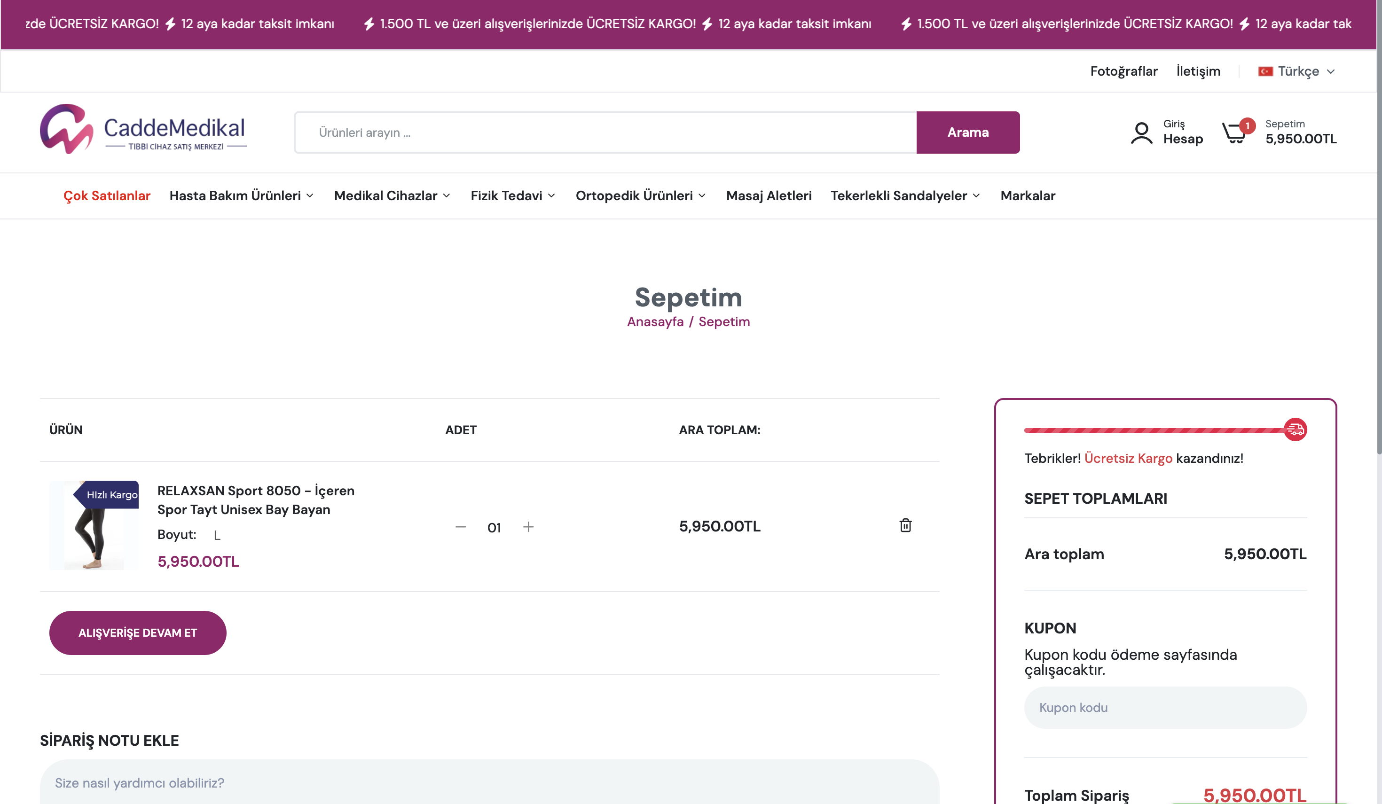The height and width of the screenshot is (804, 1382).
Task: Focus the Ürünleri arayın search field
Action: (605, 132)
